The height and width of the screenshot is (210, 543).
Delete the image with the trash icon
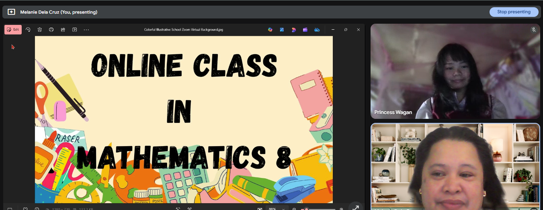tap(40, 29)
